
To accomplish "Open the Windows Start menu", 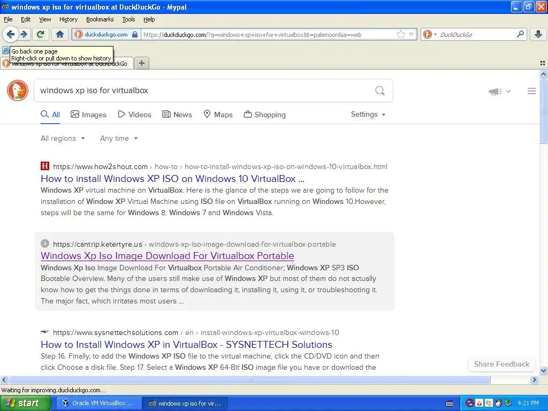I will coord(25,403).
